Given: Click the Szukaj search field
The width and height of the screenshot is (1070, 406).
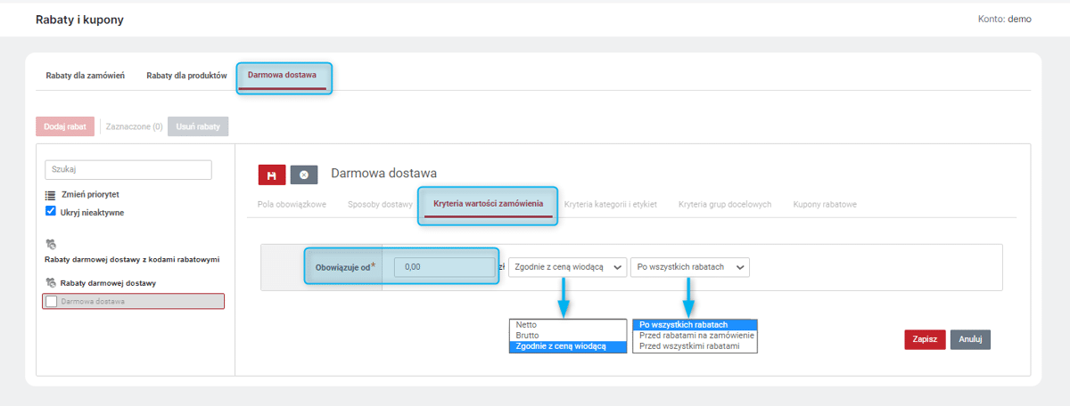Looking at the screenshot, I should [128, 169].
